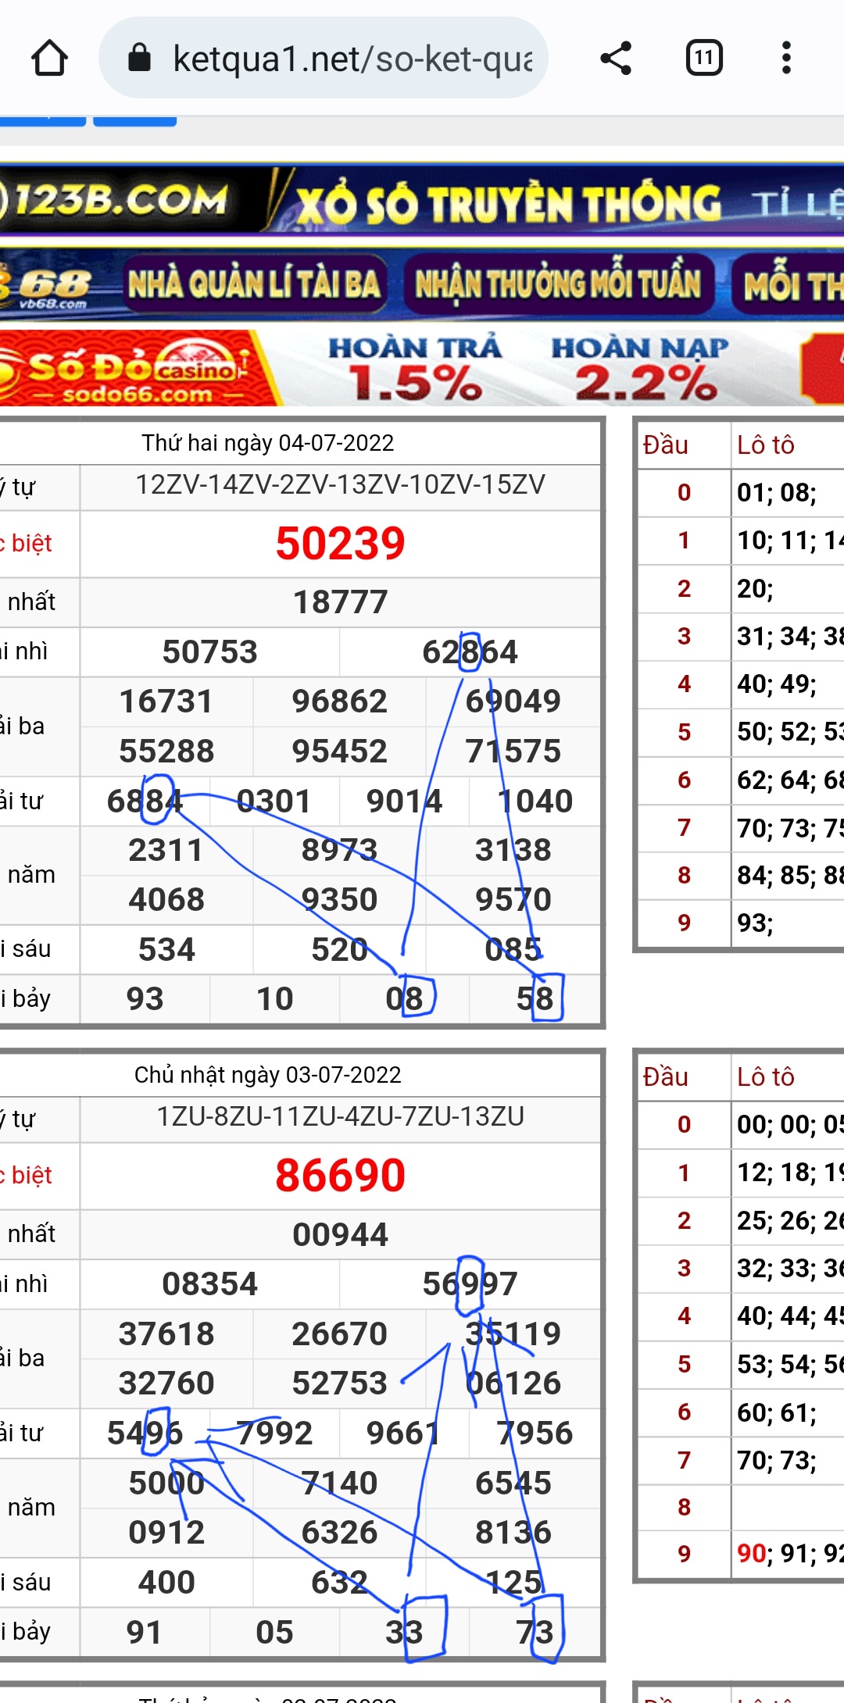
Task: Select date header Chủ nhật ngày 03-07-2022
Action: (x=268, y=1075)
